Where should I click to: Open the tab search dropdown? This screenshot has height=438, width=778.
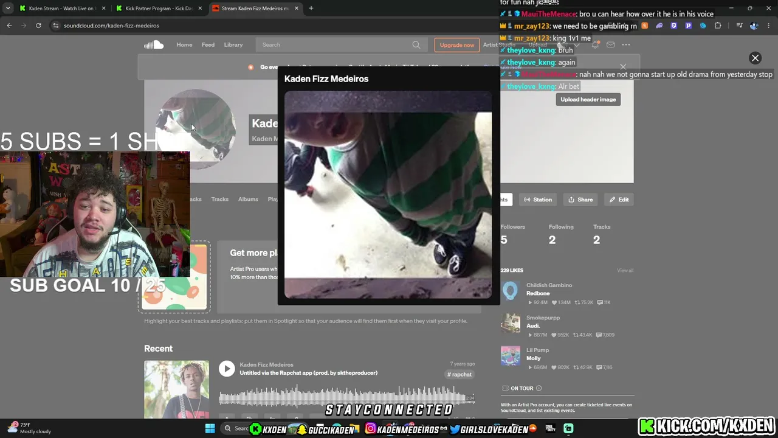pyautogui.click(x=8, y=9)
